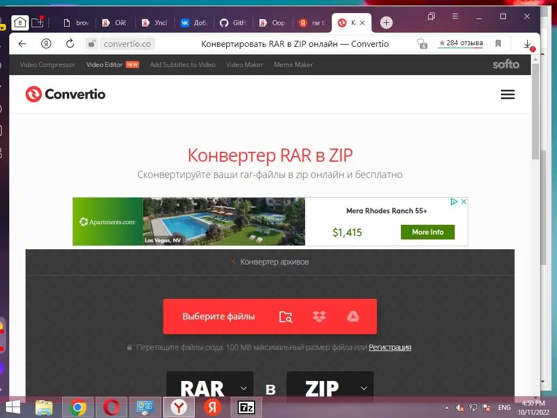Viewport: 557px width, 418px height.
Task: Switch to the VK 'Доб' tab
Action: point(194,23)
